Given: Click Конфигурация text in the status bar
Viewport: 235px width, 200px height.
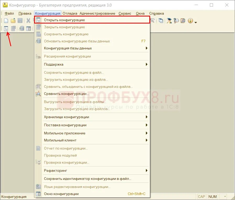Looking at the screenshot, I should coord(14,197).
